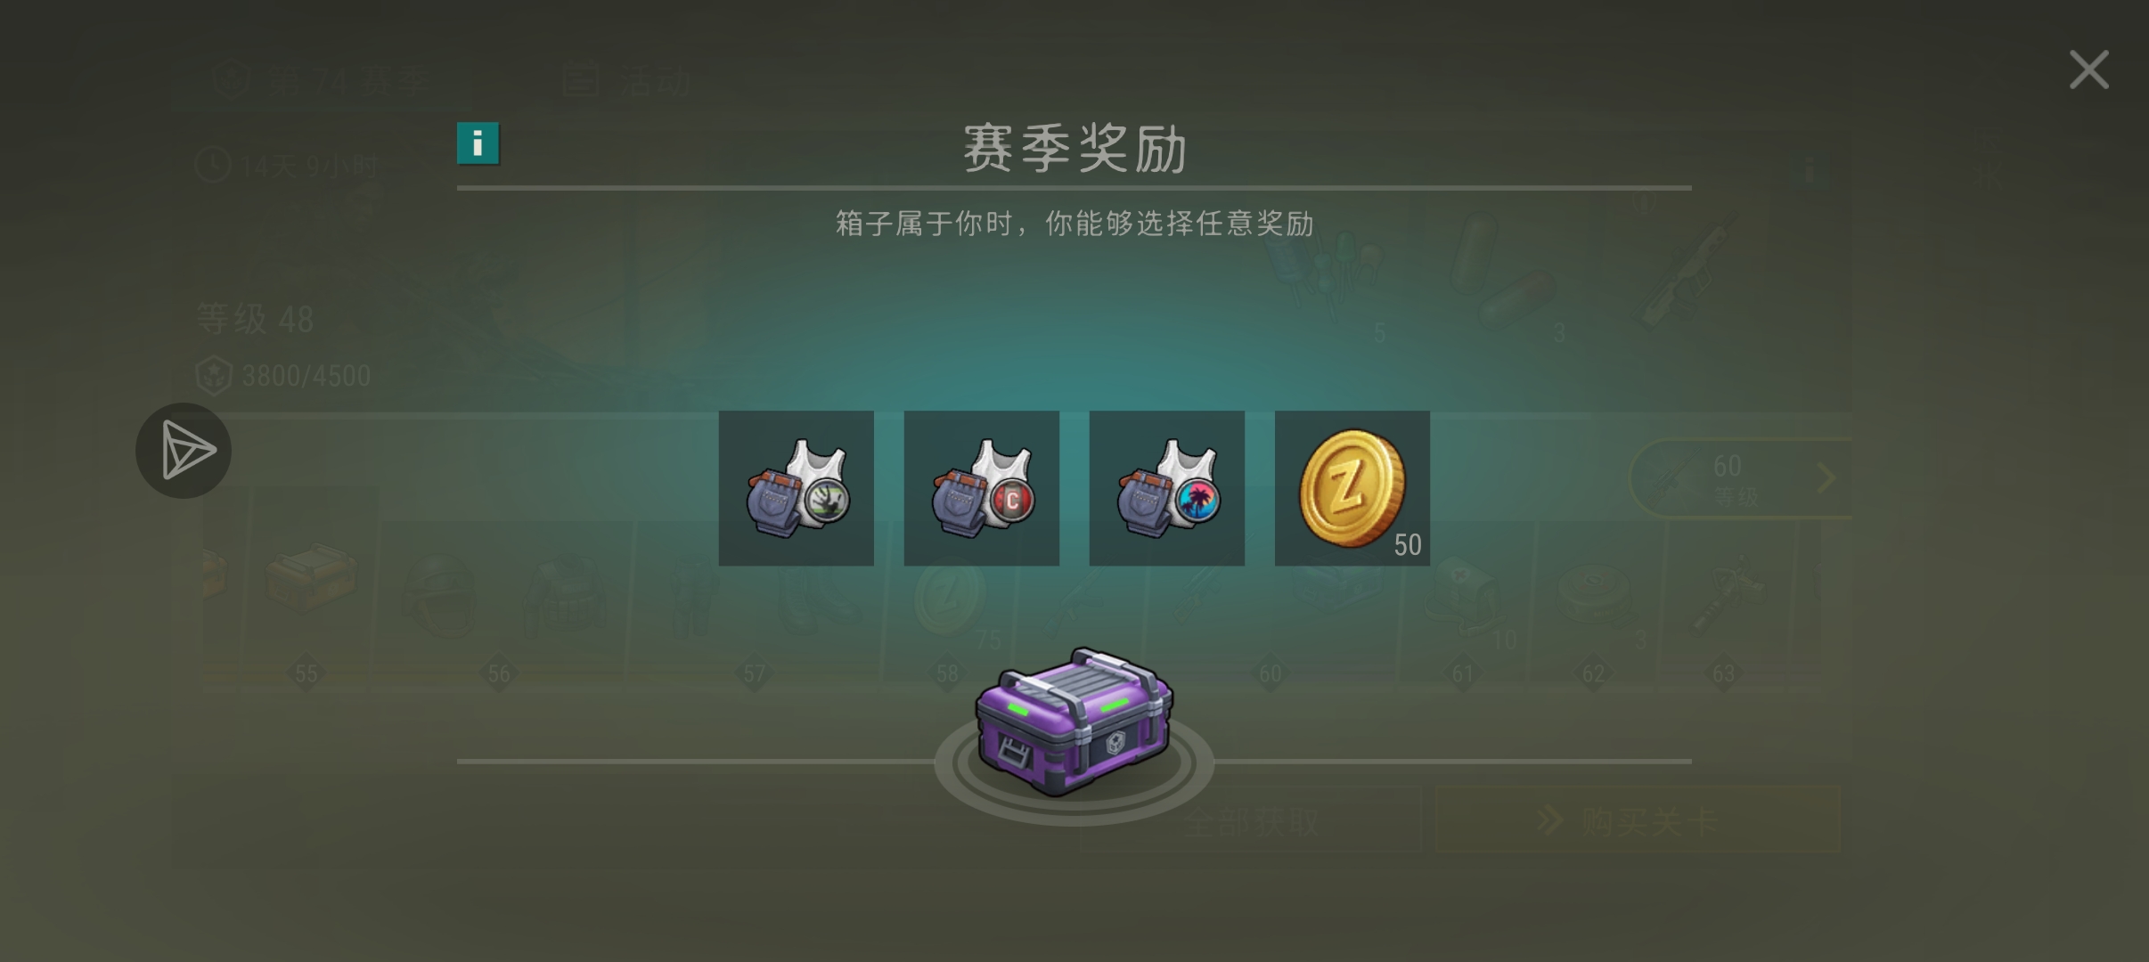The width and height of the screenshot is (2149, 962).
Task: Click the 全部获取 claim all button
Action: coord(1250,820)
